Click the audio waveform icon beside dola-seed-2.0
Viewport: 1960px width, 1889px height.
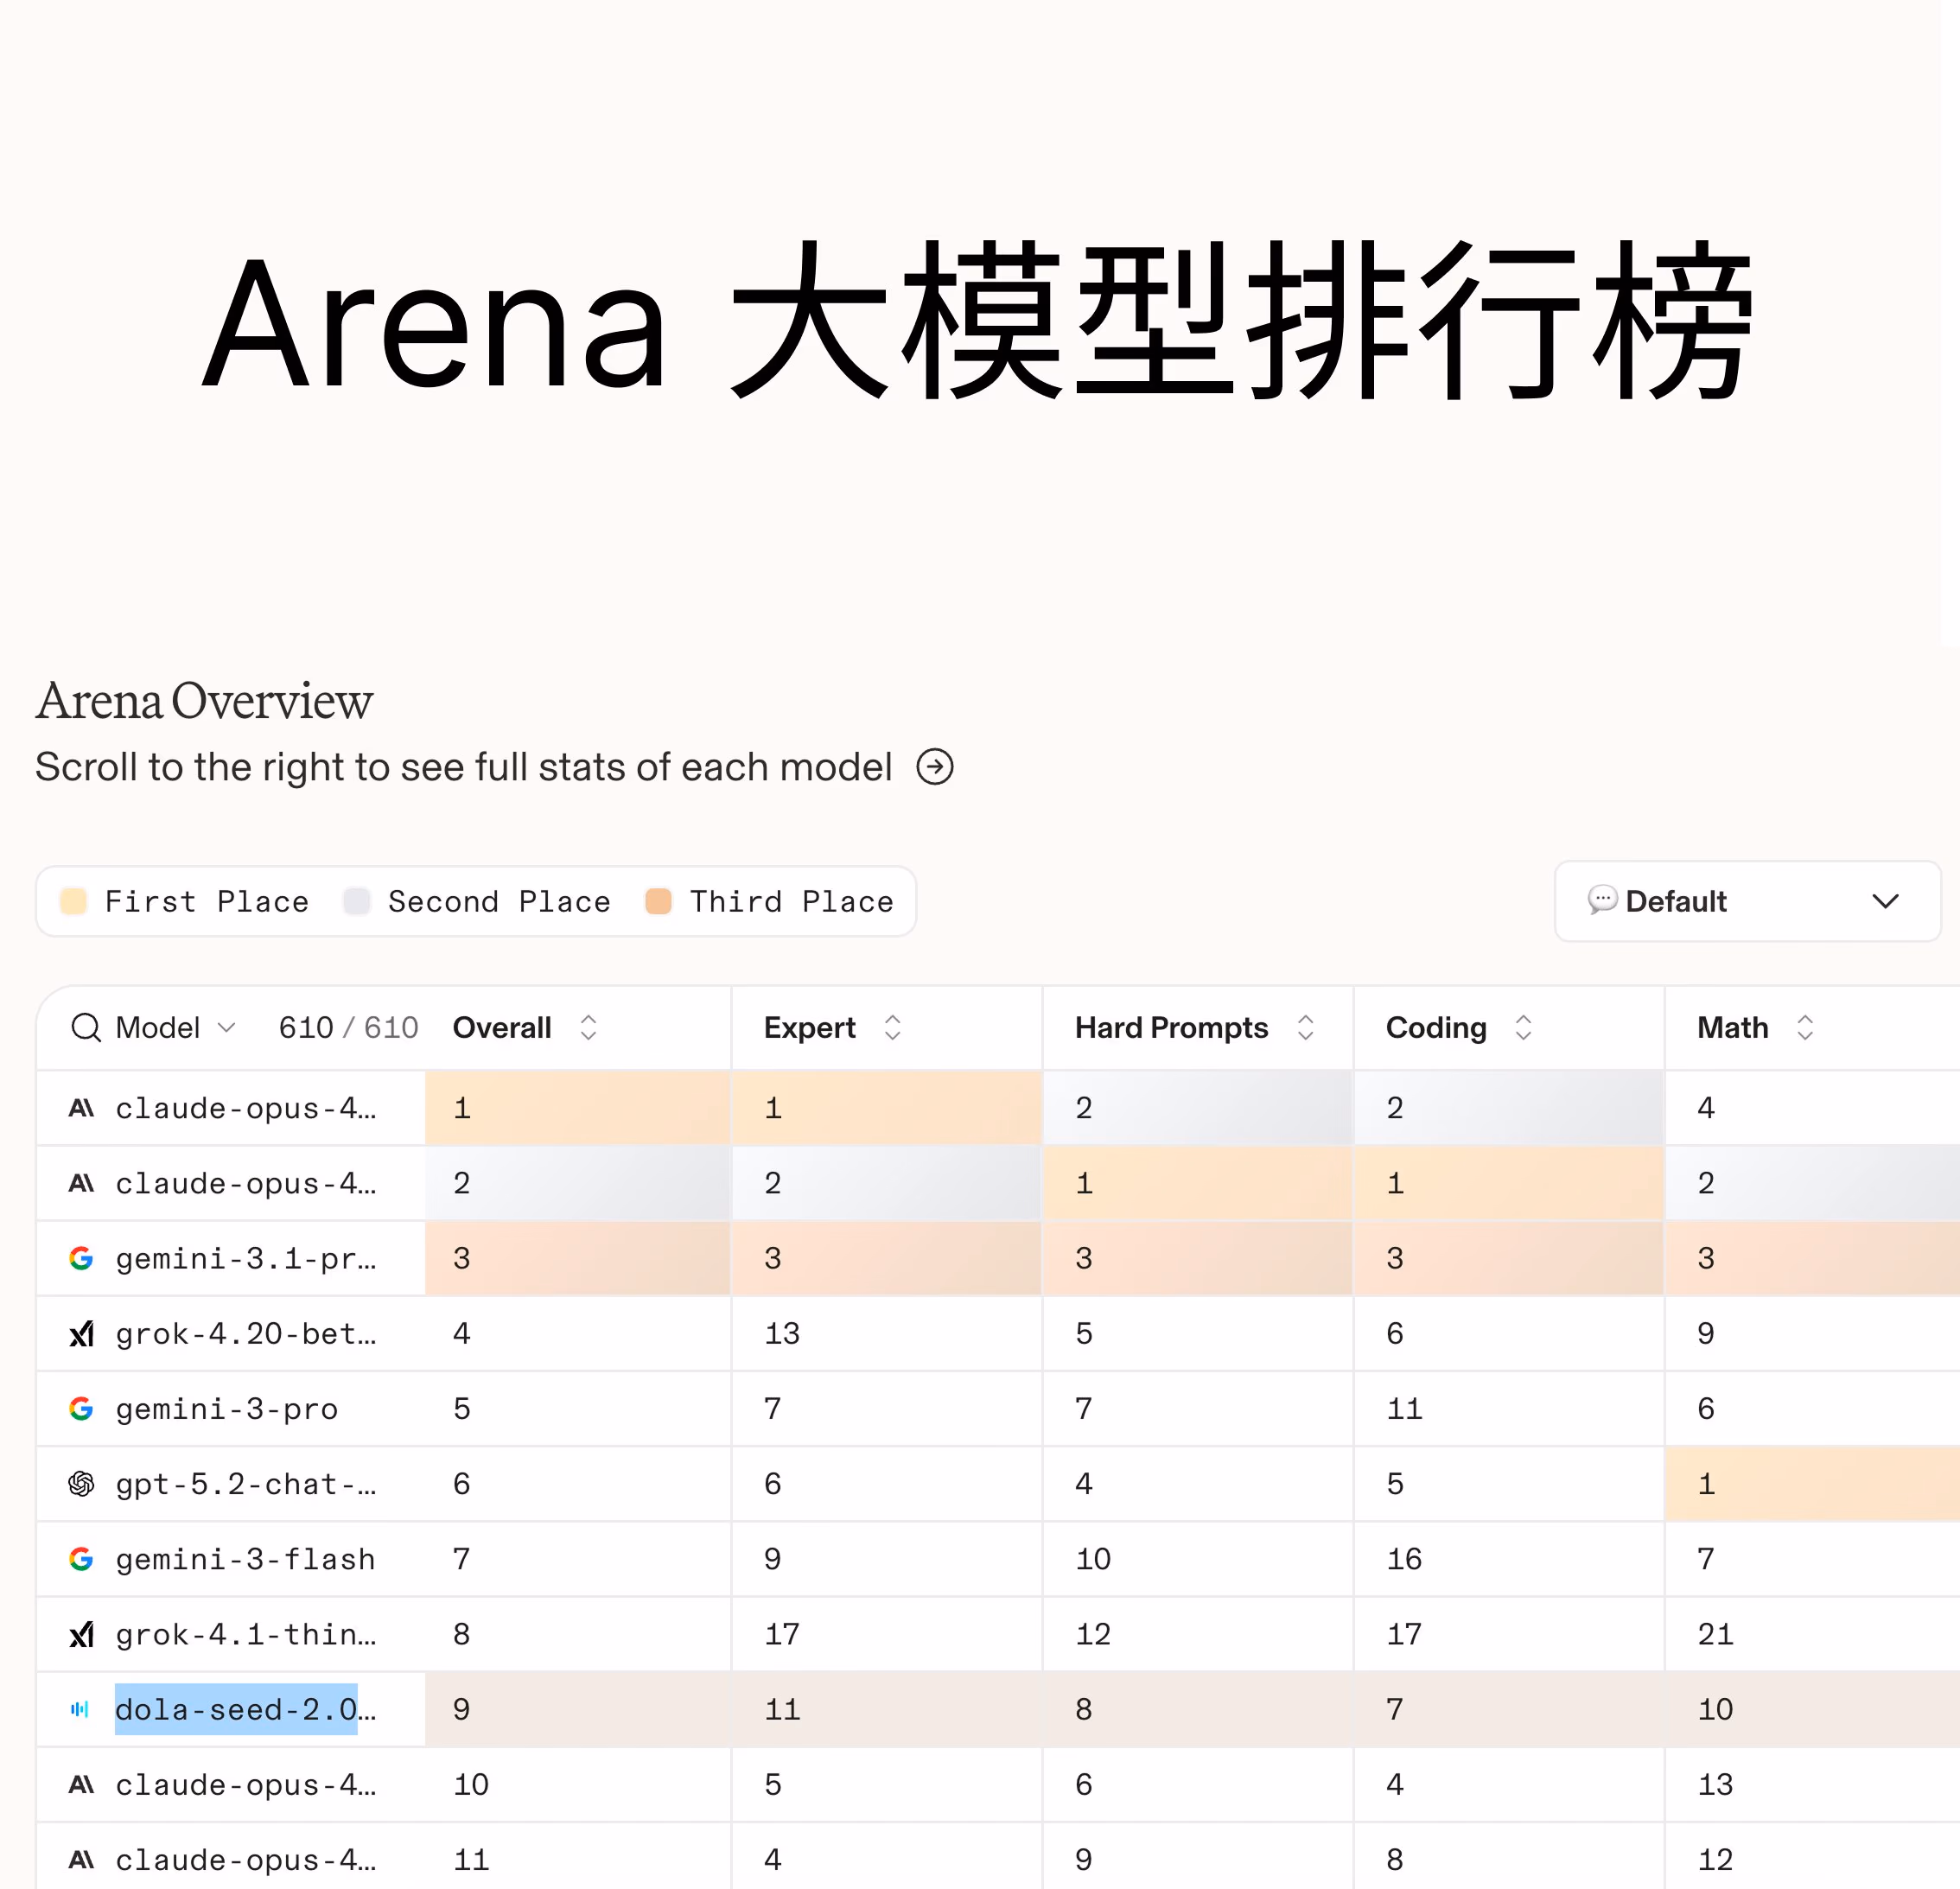tap(79, 1709)
